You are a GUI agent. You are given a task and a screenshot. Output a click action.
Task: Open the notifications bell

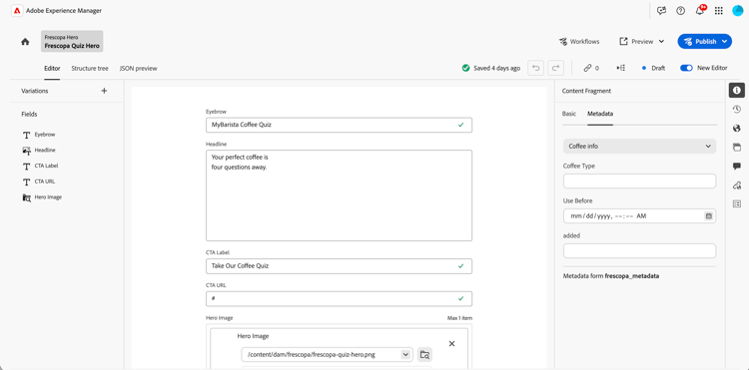click(700, 11)
